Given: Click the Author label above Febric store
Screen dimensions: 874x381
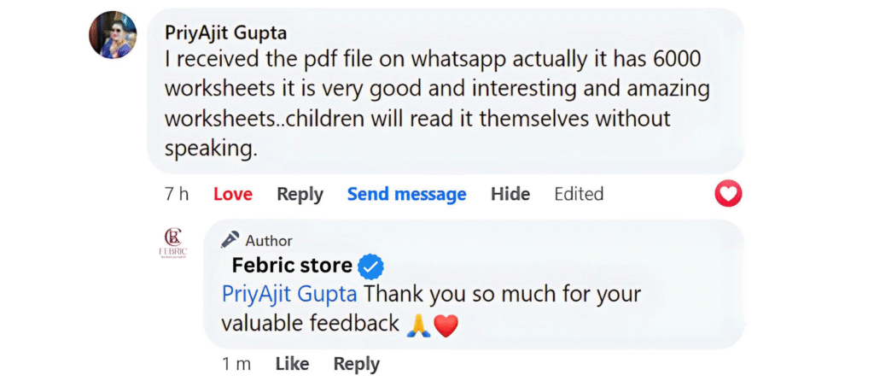Looking at the screenshot, I should [269, 240].
